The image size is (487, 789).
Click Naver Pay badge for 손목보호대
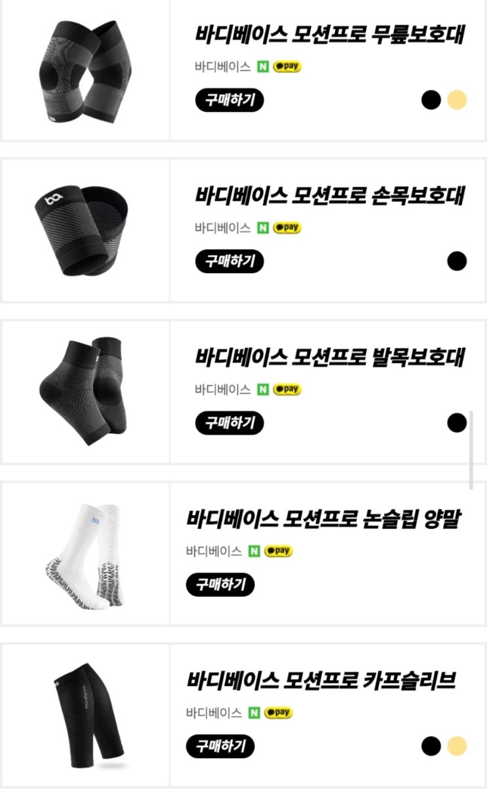coord(287,228)
